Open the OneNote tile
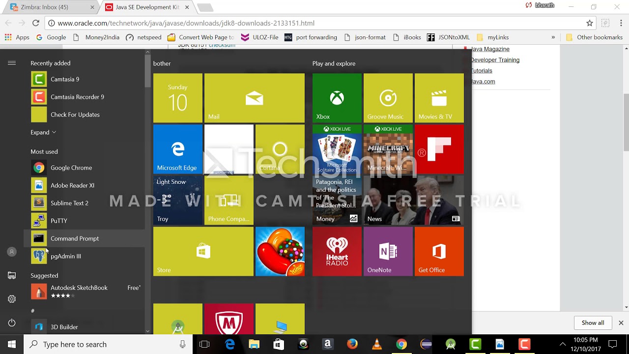 tap(388, 251)
